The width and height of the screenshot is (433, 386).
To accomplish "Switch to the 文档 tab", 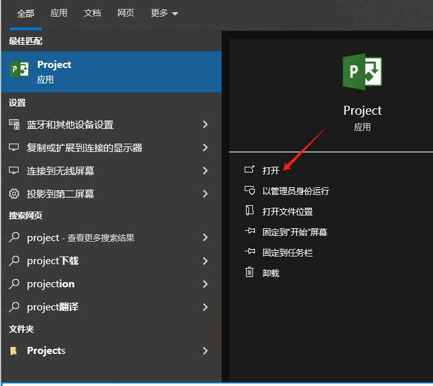I will pos(92,13).
